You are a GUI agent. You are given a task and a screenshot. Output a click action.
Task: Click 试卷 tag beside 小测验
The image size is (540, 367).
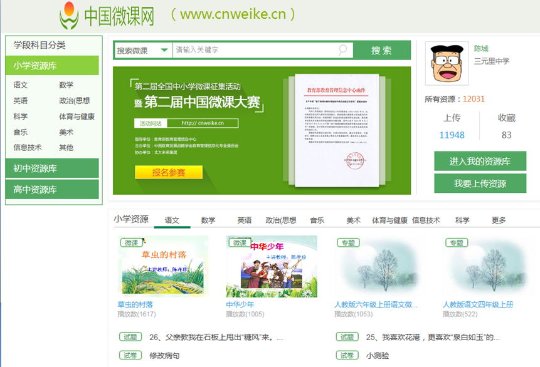(x=347, y=355)
